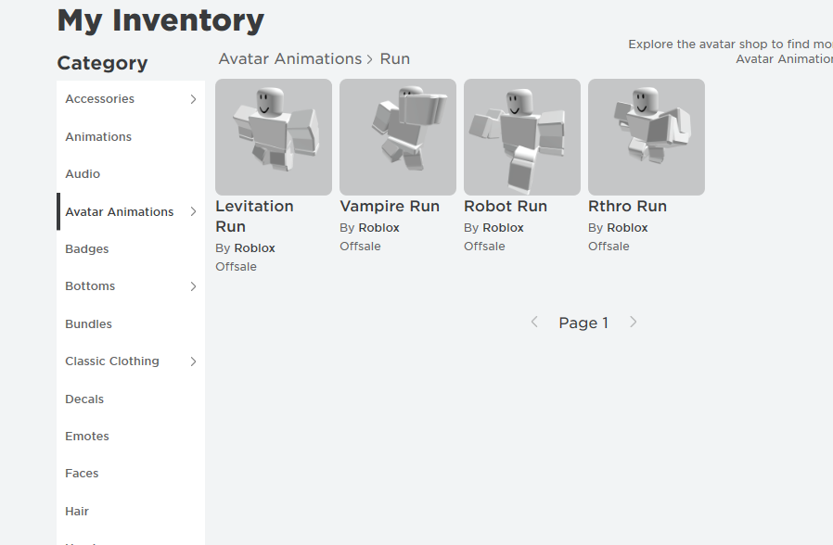Open the Robot Run animation thumbnail
The height and width of the screenshot is (545, 833).
[x=521, y=136]
